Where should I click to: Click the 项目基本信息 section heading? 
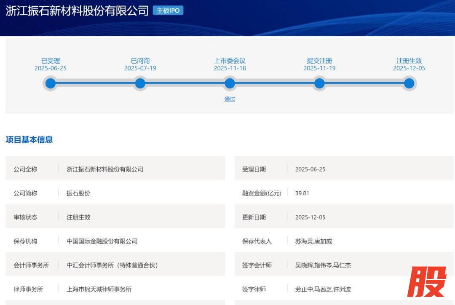tap(29, 140)
